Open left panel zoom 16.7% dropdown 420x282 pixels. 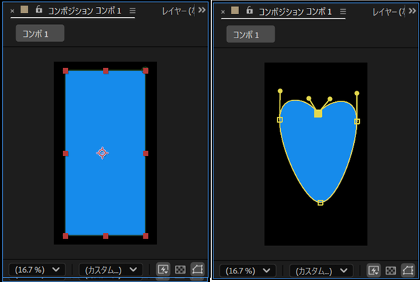point(37,269)
